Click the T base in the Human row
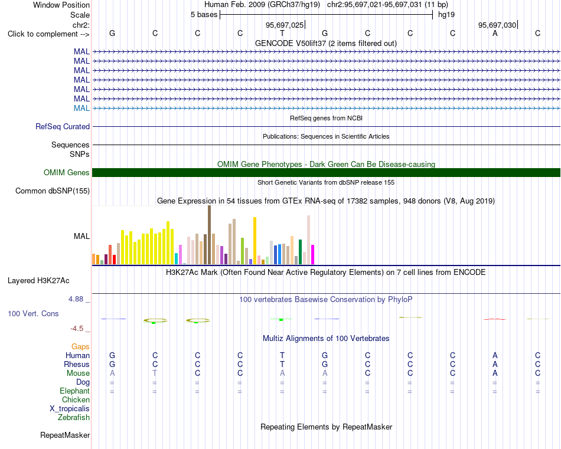Image resolution: width=561 pixels, height=449 pixels. coord(282,355)
